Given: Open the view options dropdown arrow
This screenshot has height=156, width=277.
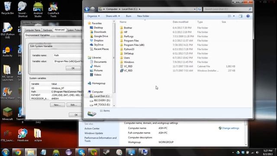Looking at the screenshot, I should click(234, 16).
